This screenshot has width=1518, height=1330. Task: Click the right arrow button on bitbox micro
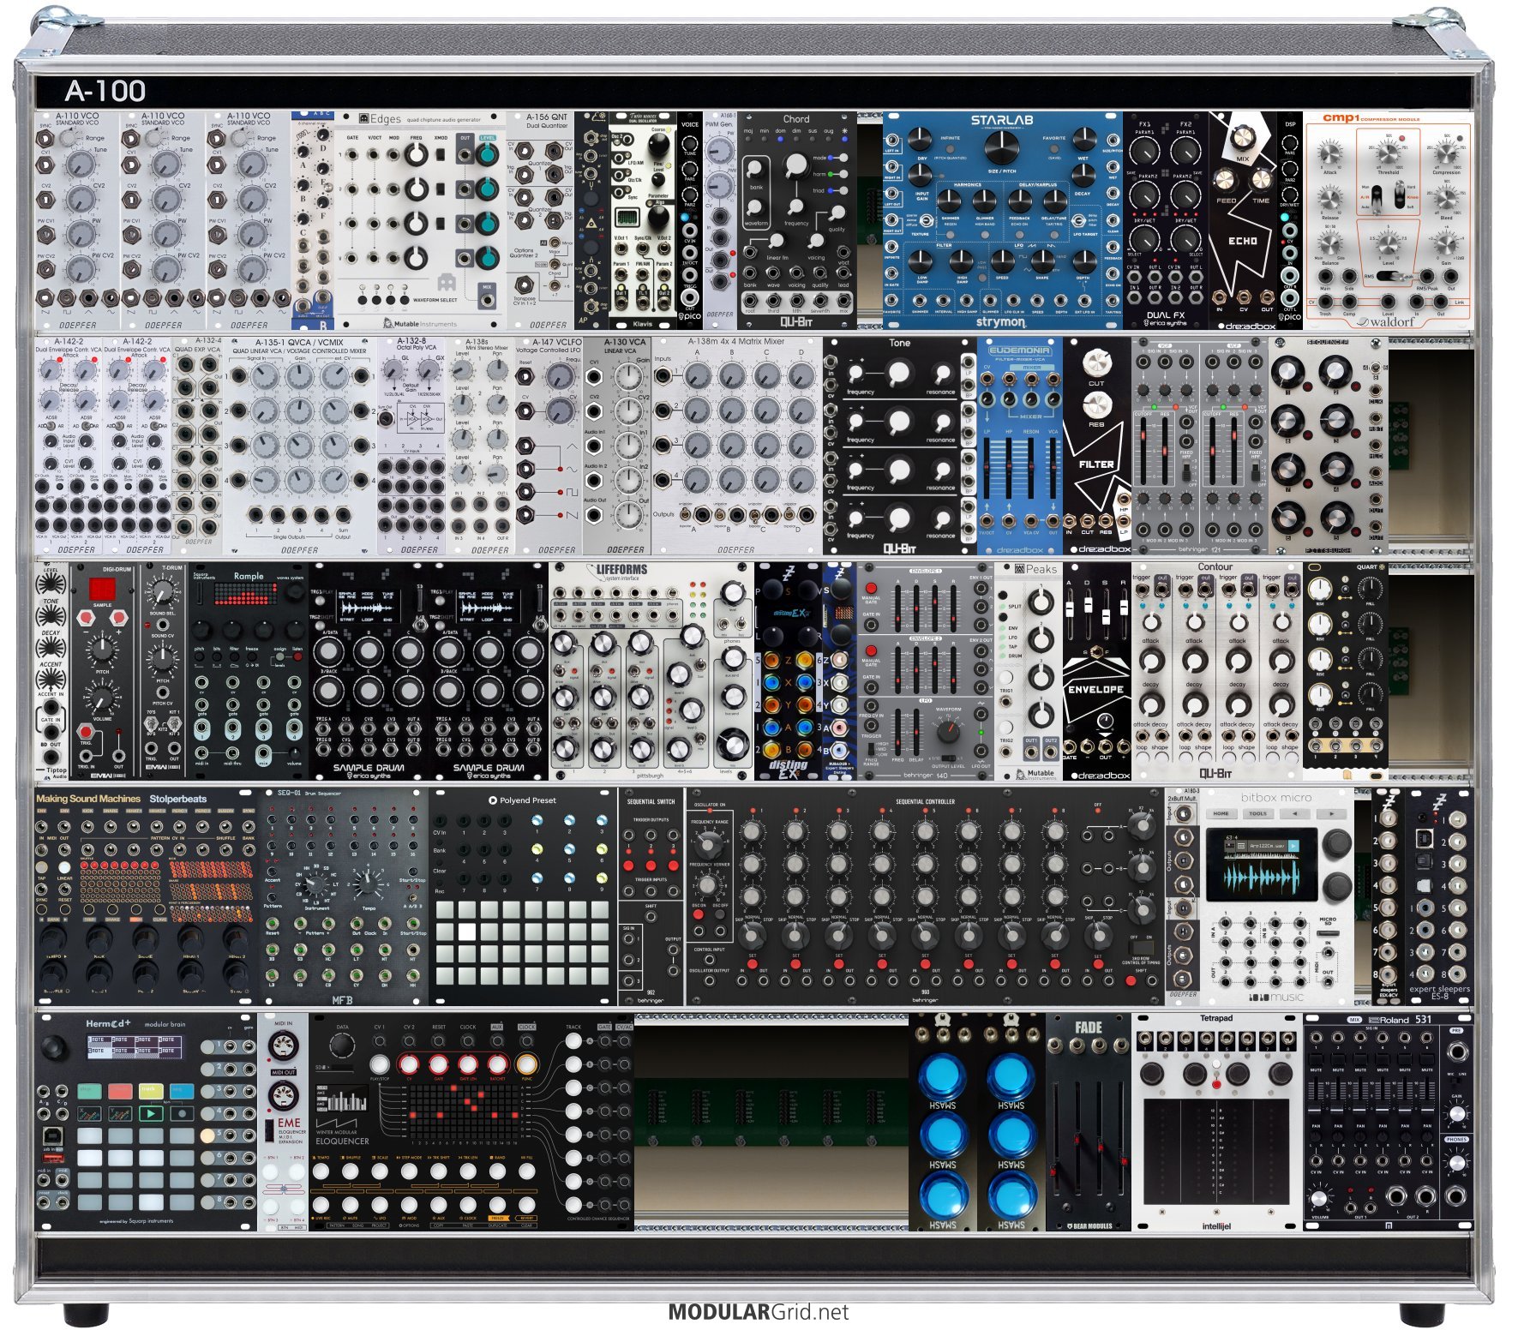[x=1330, y=814]
